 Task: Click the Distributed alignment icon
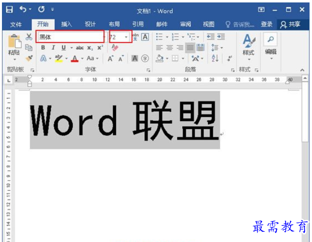(x=200, y=48)
